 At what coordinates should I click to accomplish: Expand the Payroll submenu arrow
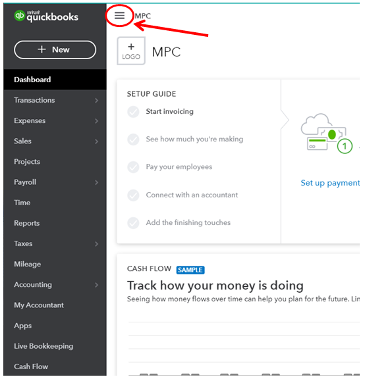point(97,182)
